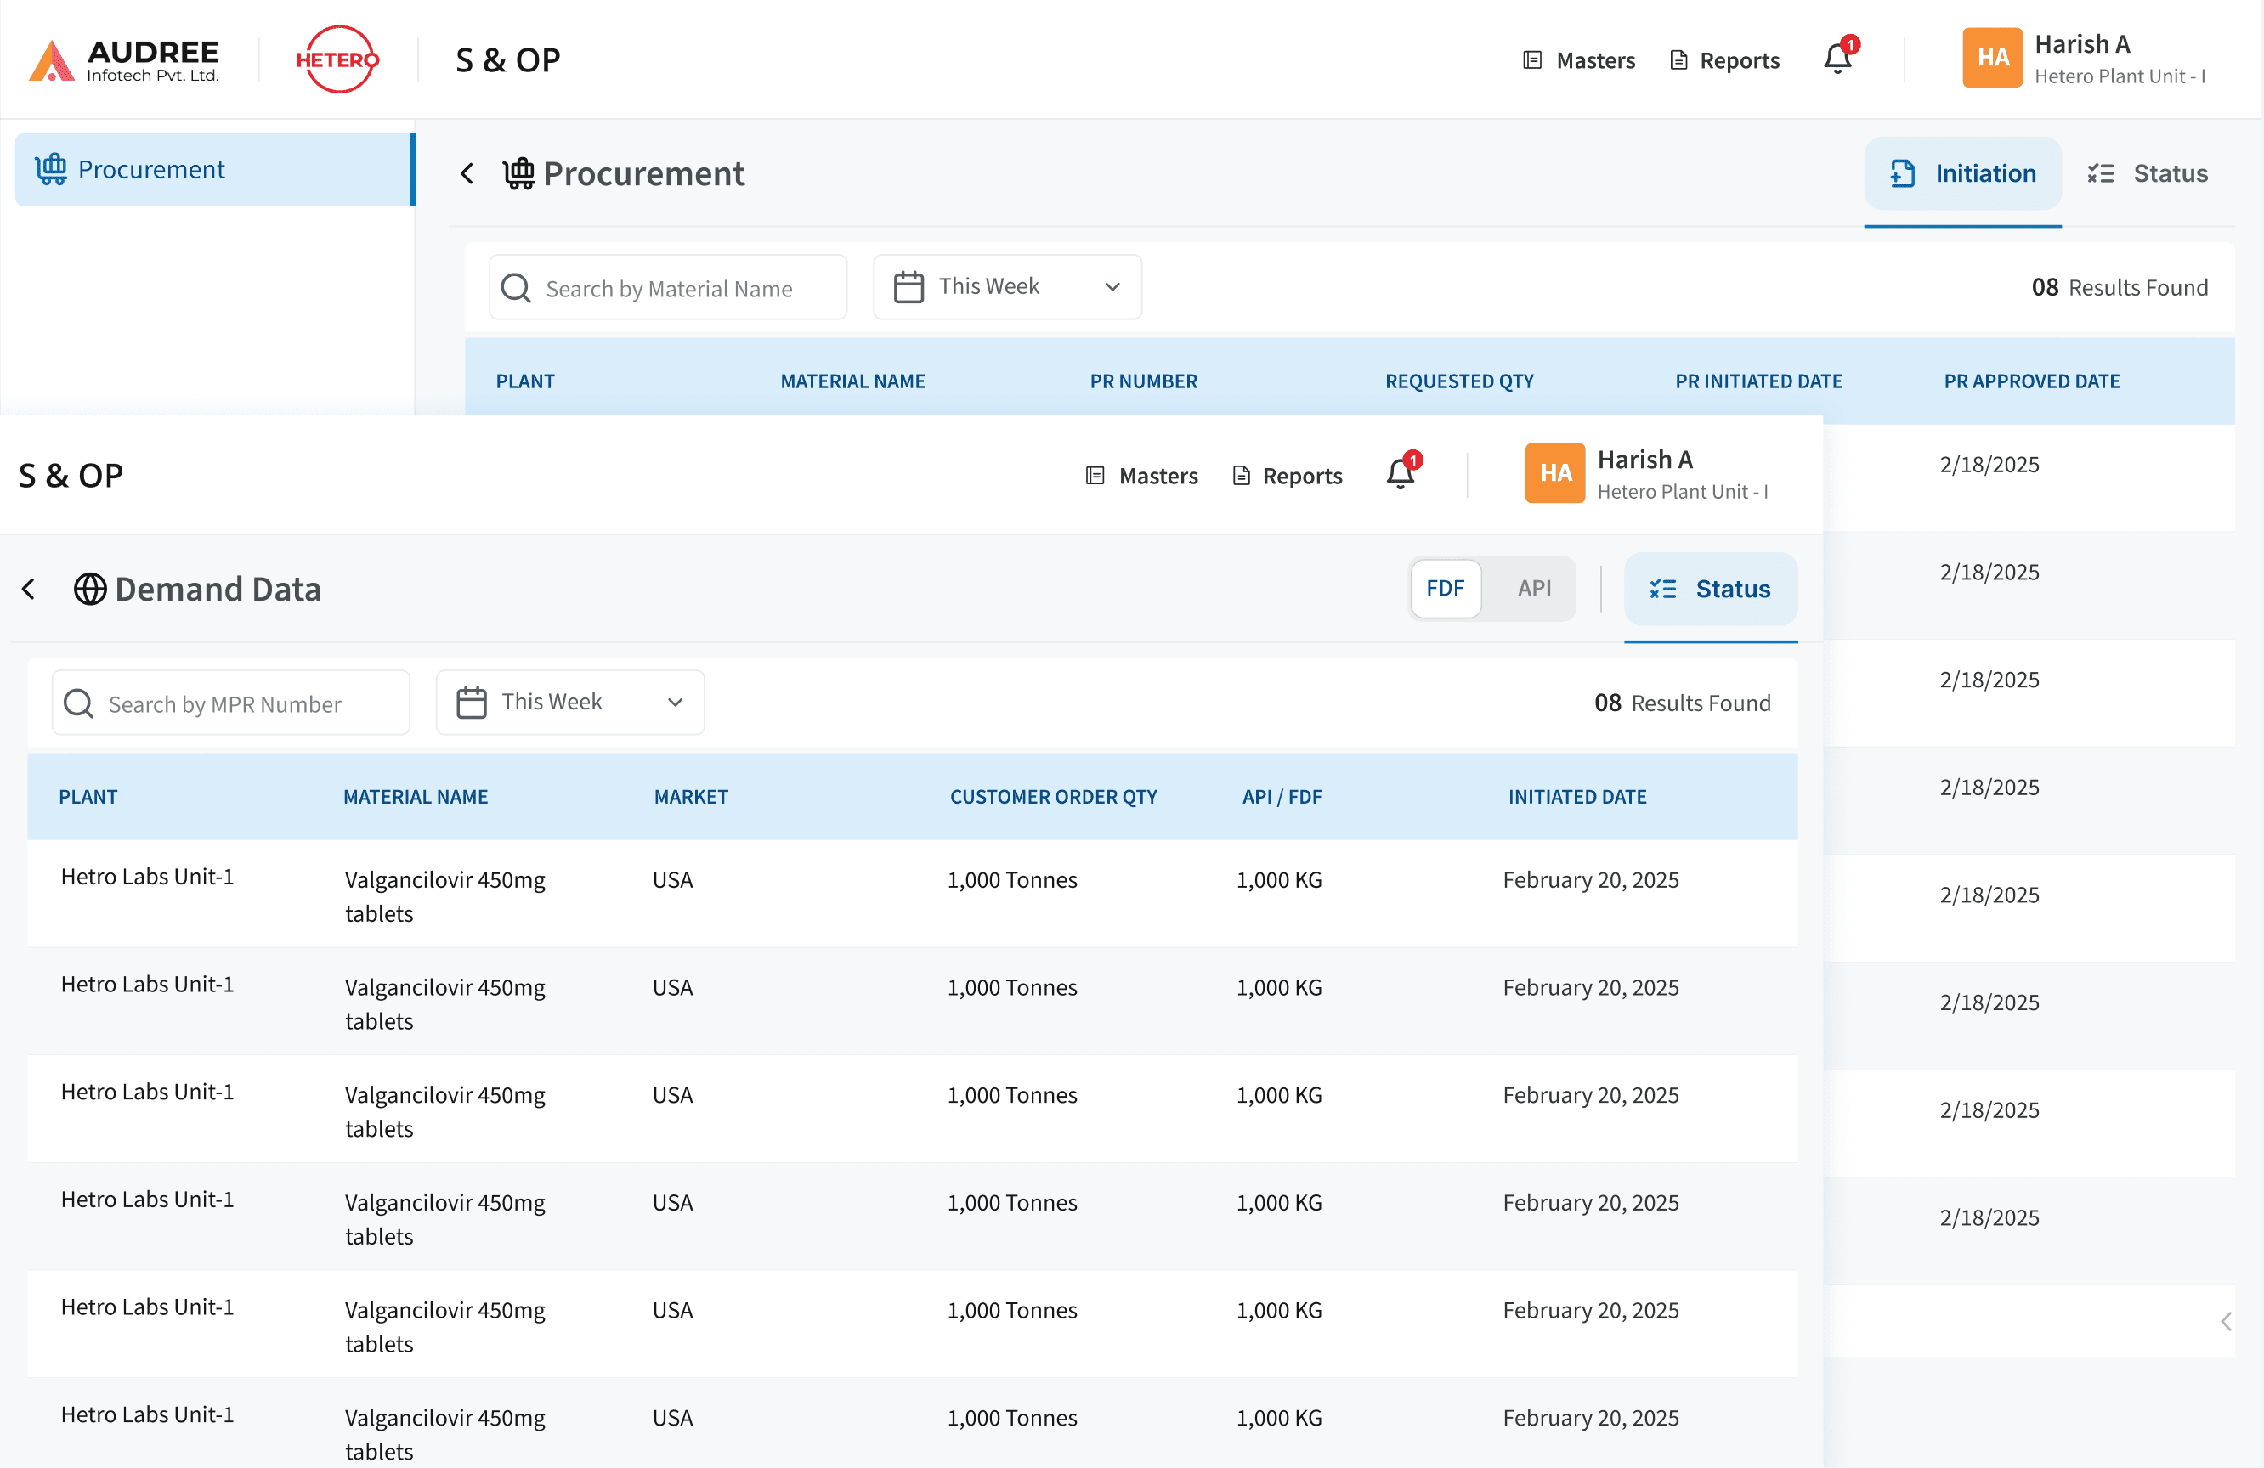Click the Search by MPR Number field

tap(230, 703)
